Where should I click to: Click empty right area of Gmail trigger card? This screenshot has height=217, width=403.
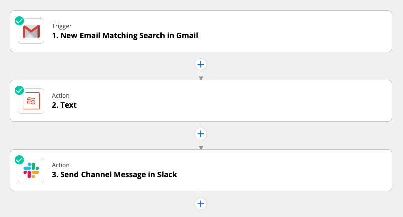coord(312,31)
